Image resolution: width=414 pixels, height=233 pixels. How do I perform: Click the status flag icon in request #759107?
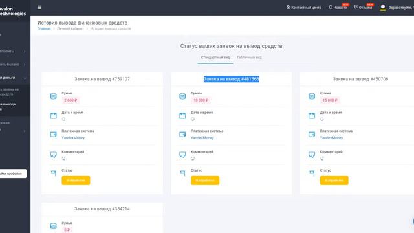tap(53, 173)
